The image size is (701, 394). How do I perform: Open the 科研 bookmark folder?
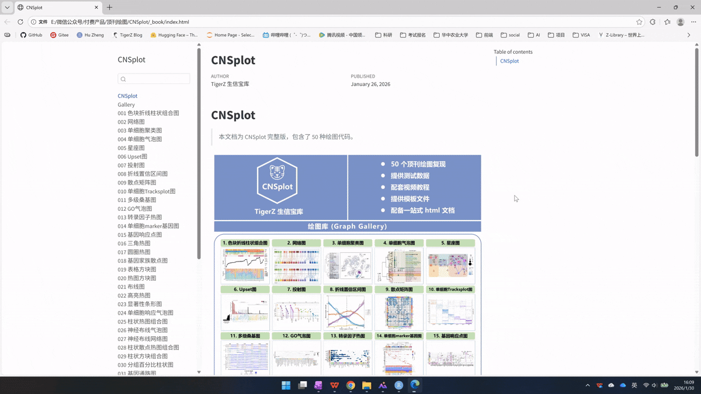tap(384, 35)
